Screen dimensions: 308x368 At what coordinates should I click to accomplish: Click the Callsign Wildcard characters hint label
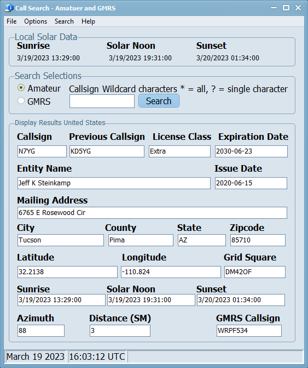[178, 89]
